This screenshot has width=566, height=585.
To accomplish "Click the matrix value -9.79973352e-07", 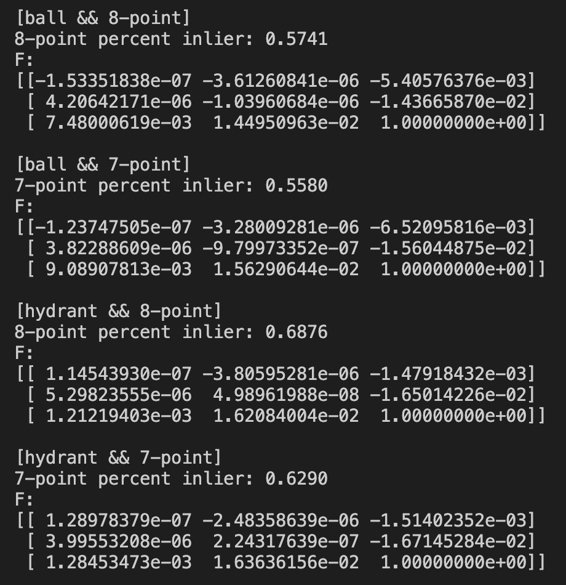I will tap(281, 248).
